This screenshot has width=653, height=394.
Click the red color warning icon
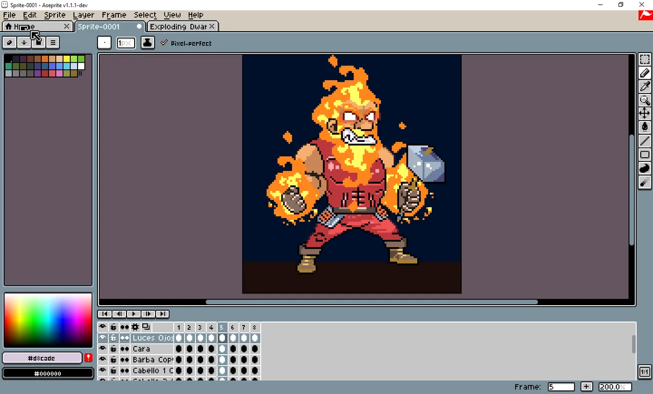pyautogui.click(x=88, y=358)
